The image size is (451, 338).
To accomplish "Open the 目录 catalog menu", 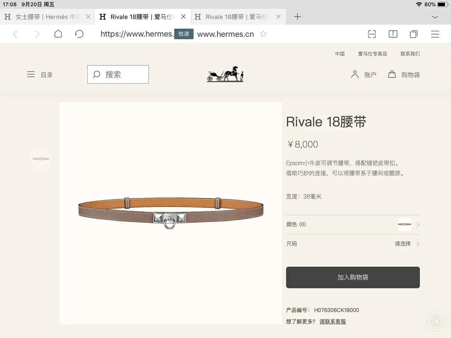I will [40, 74].
